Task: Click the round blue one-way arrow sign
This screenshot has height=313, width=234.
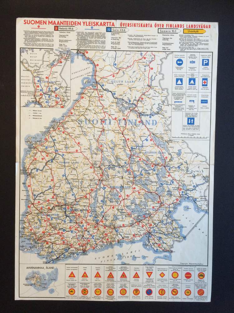Action: pyautogui.click(x=179, y=62)
